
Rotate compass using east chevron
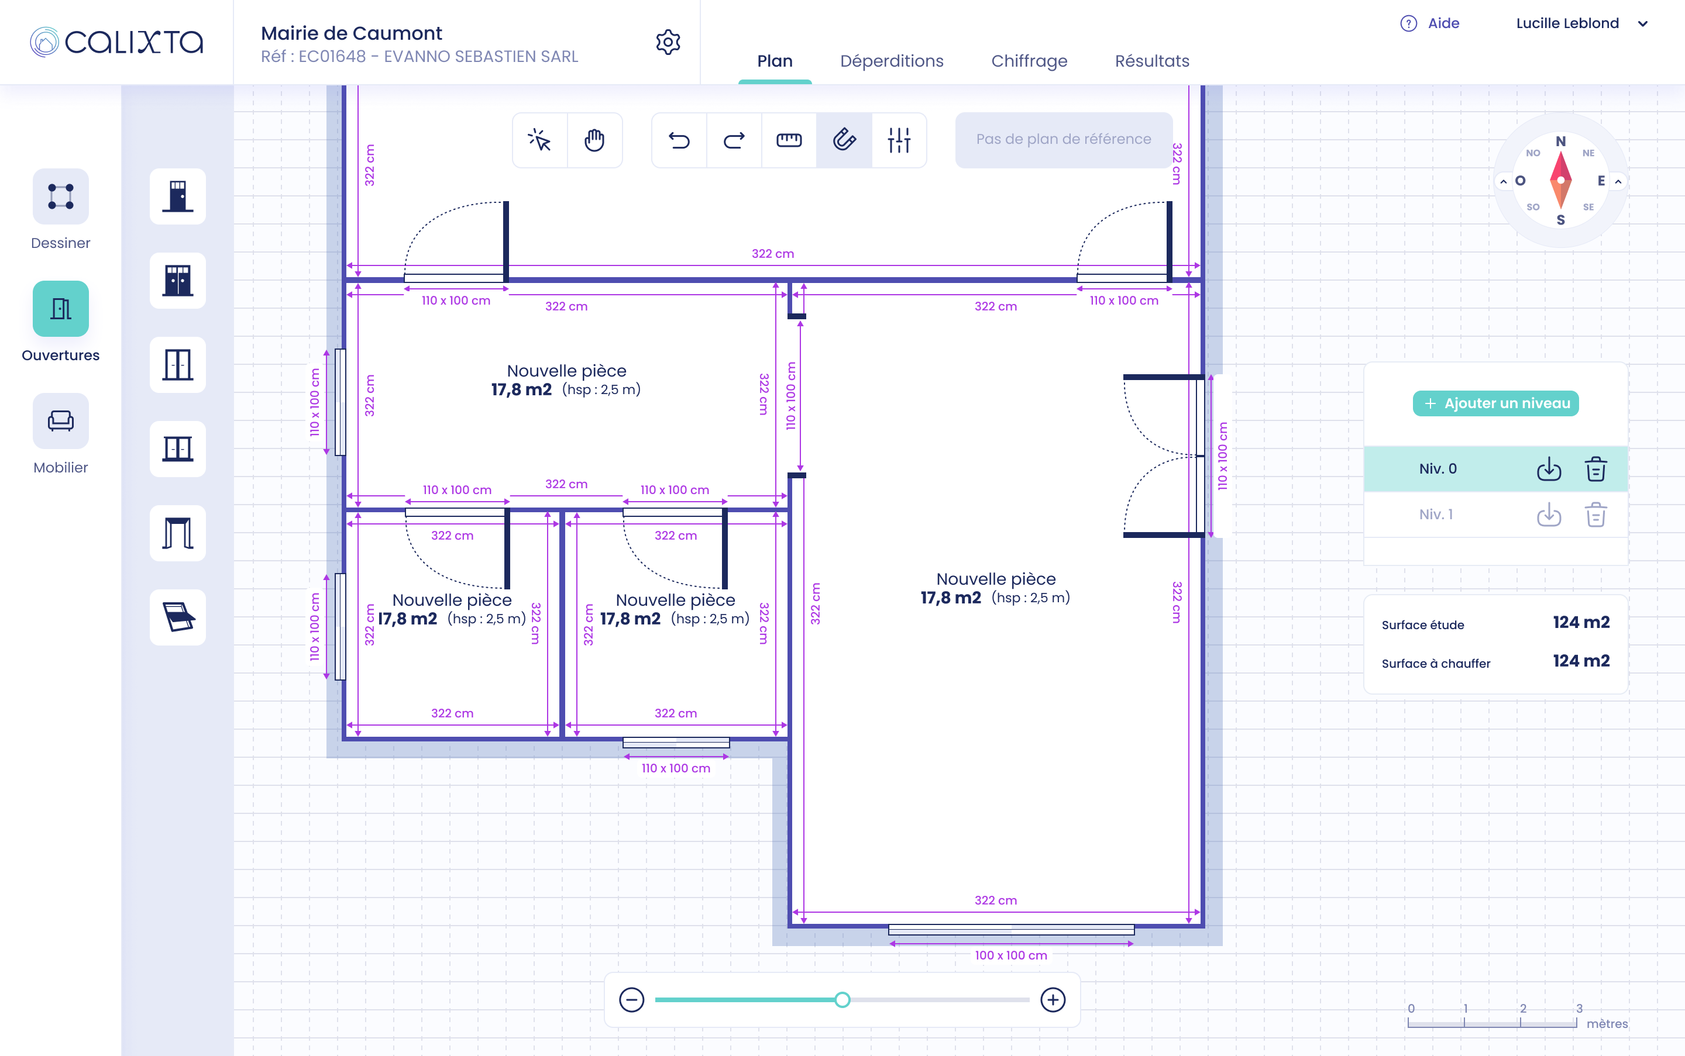[1618, 182]
